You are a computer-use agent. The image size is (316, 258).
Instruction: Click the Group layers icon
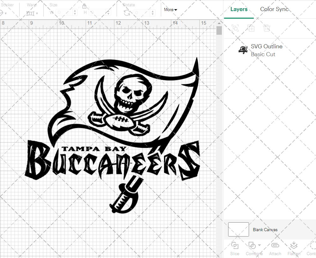click(x=235, y=28)
